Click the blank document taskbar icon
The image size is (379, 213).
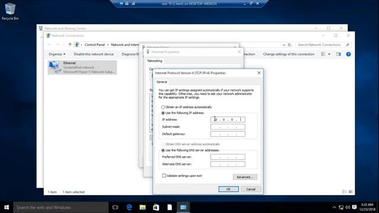coord(170,208)
